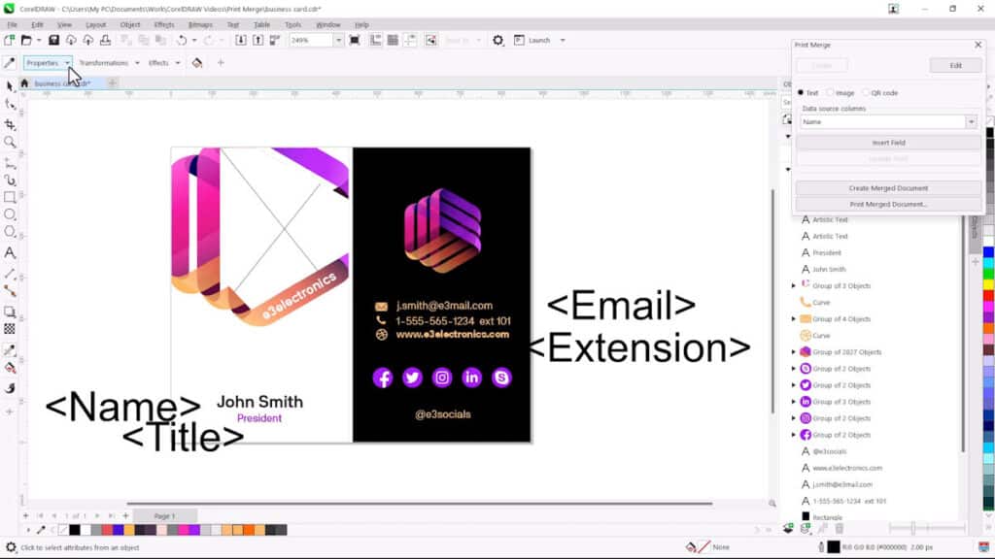995x559 pixels.
Task: Select the Pick tool
Action: click(x=12, y=86)
